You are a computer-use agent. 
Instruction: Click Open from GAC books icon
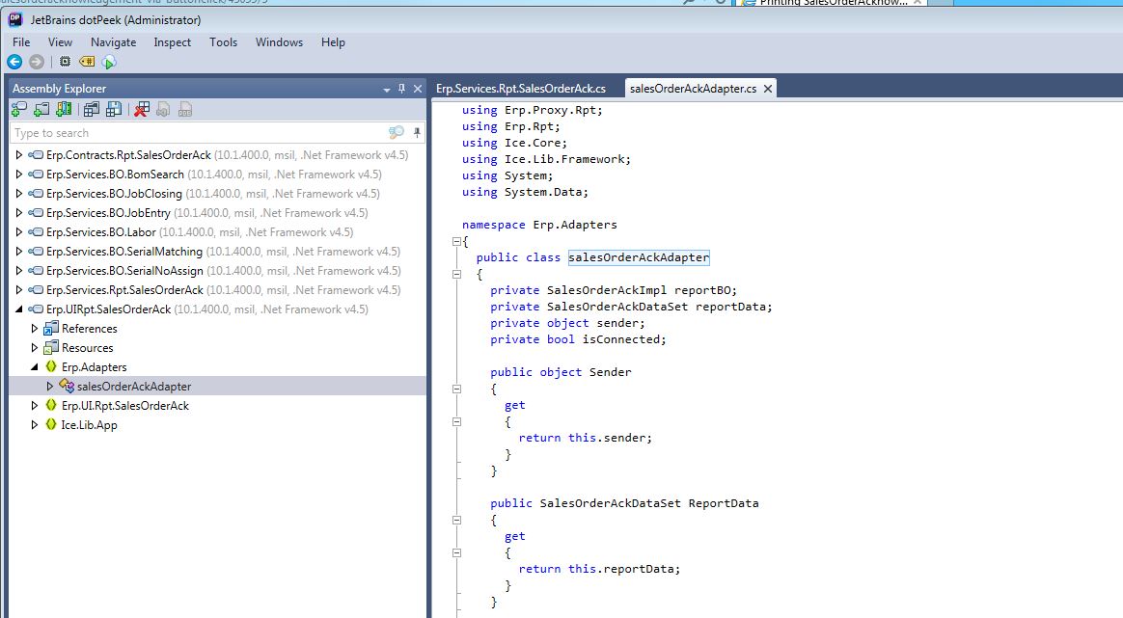[x=64, y=109]
